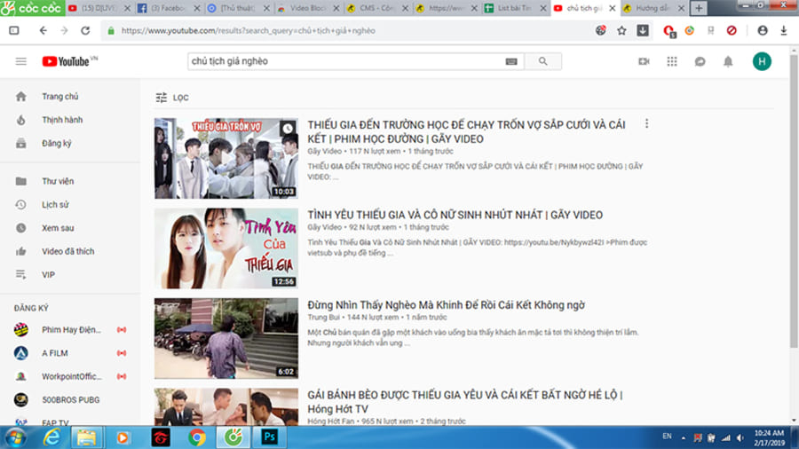Open Google Chrome from taskbar

pos(197,437)
